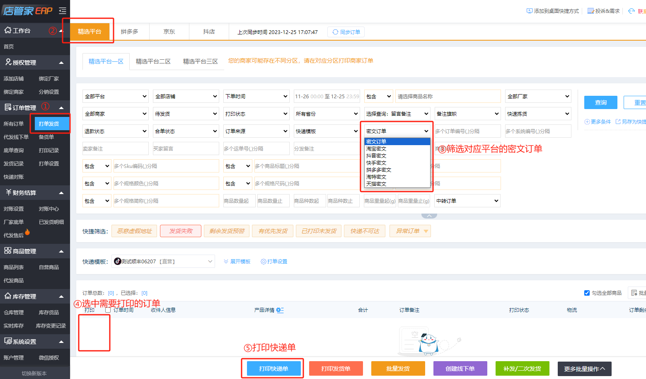This screenshot has width=646, height=379.
Task: Click the 授权管理 person icon
Action: [8, 62]
